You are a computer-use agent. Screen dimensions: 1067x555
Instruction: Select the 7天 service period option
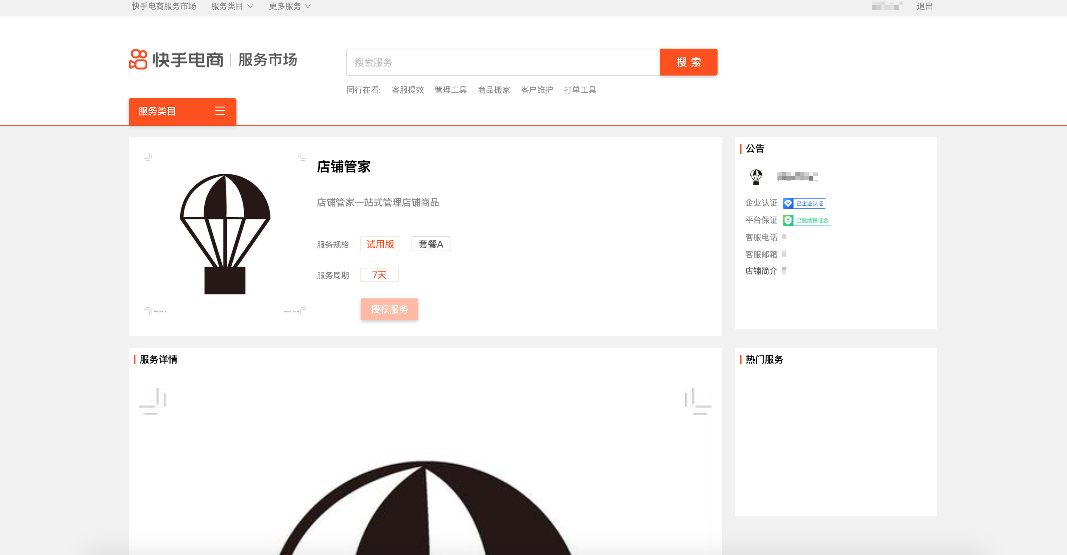(x=379, y=275)
